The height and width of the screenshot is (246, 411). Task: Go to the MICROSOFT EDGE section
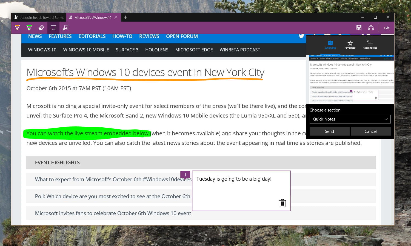tap(194, 50)
